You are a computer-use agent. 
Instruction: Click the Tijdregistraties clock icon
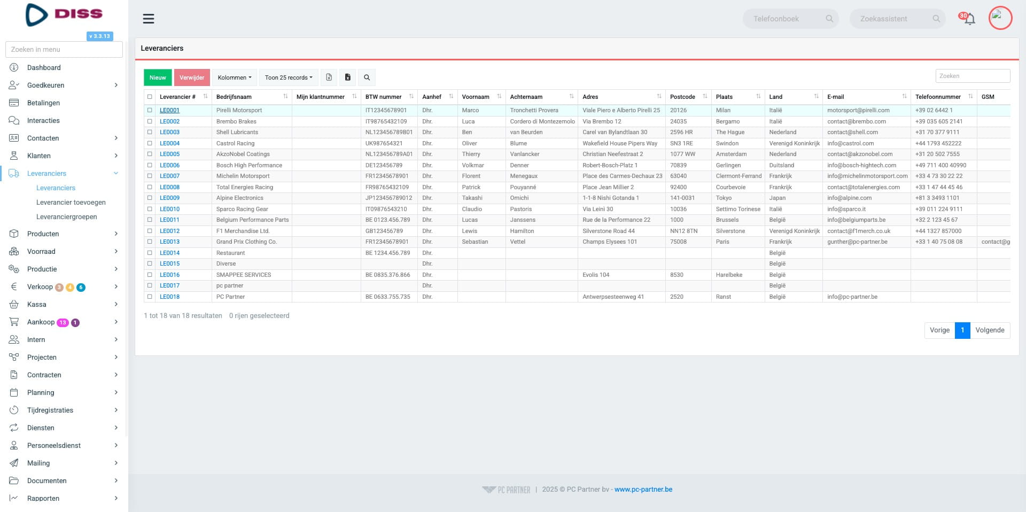pyautogui.click(x=14, y=410)
